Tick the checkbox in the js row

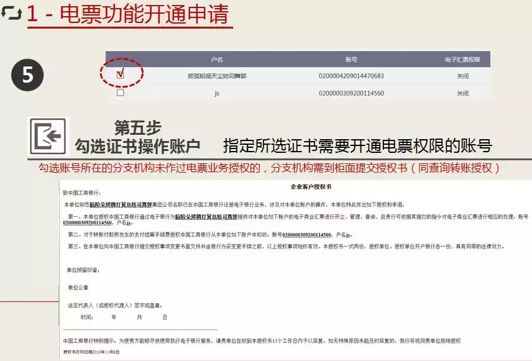pos(120,93)
